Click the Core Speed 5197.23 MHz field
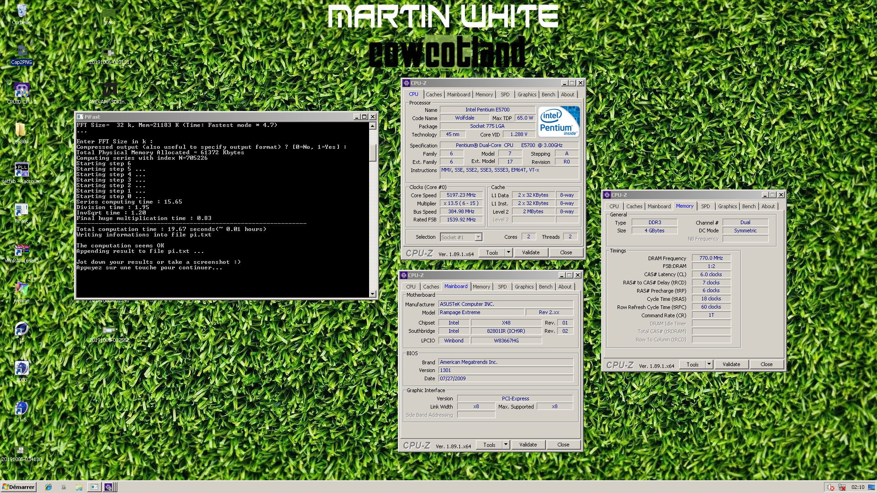The width and height of the screenshot is (877, 493). pos(461,195)
